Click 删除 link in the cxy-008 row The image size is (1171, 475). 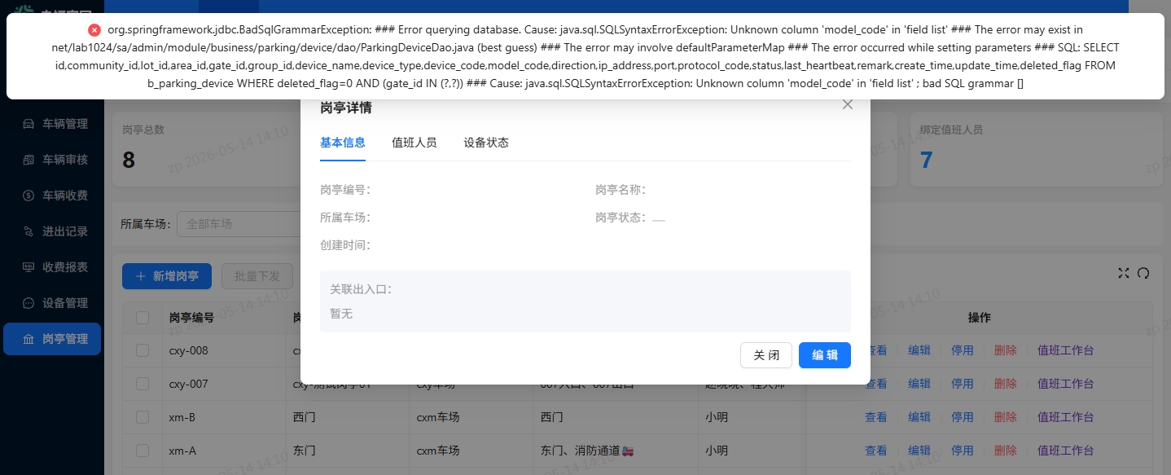(x=1006, y=350)
